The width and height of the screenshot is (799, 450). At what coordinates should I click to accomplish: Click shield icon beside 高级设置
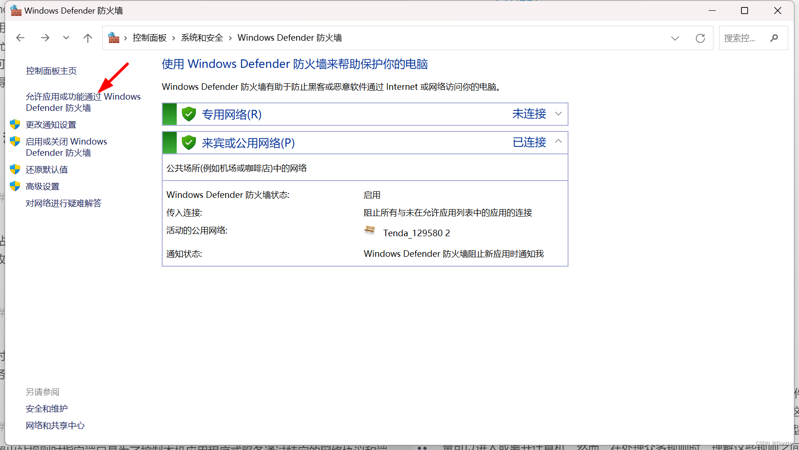(15, 186)
